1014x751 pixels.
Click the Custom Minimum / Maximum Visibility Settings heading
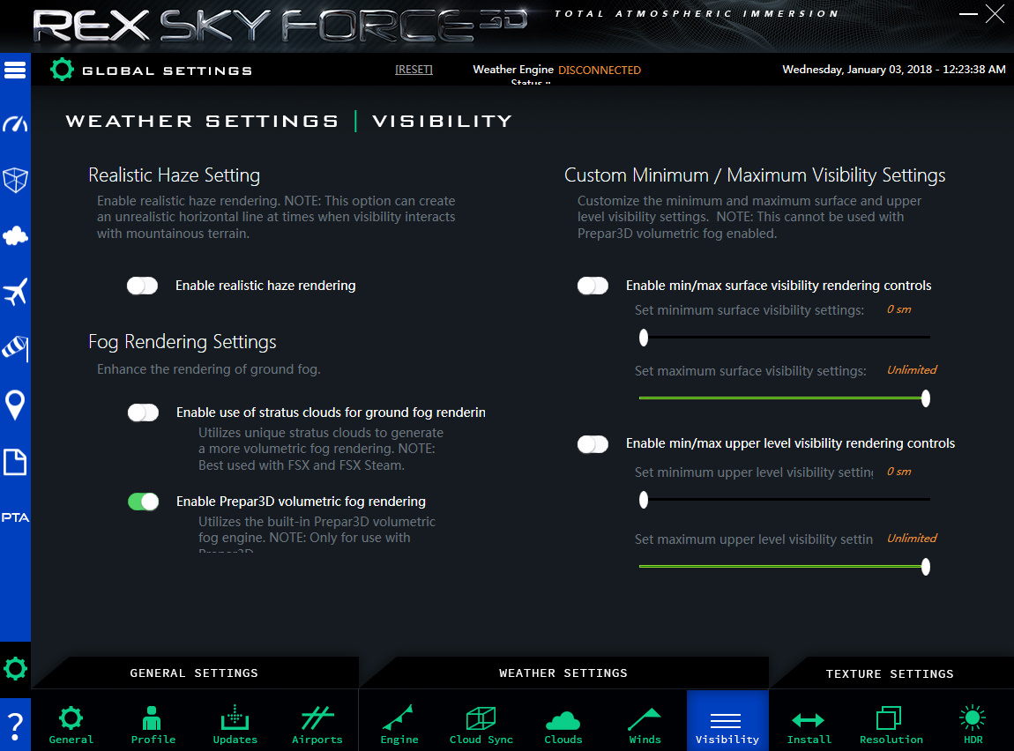755,175
